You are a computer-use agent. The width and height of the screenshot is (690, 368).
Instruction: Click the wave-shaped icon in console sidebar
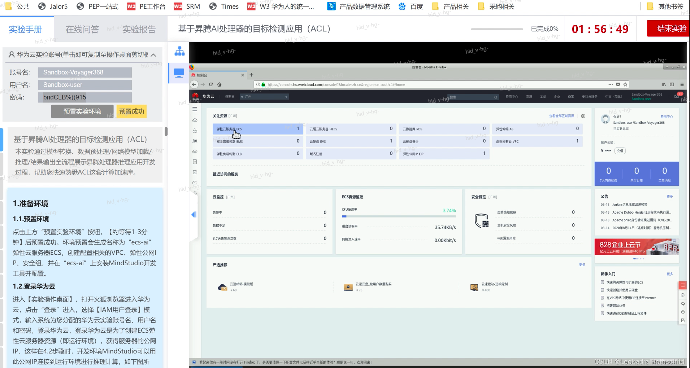coord(195,141)
